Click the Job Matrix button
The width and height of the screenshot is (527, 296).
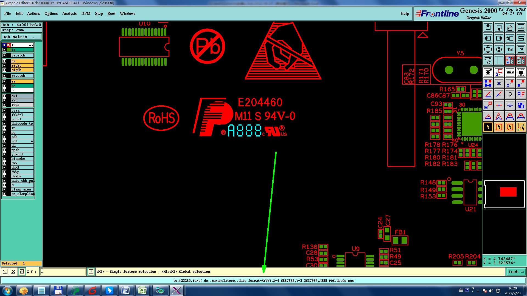point(21,37)
